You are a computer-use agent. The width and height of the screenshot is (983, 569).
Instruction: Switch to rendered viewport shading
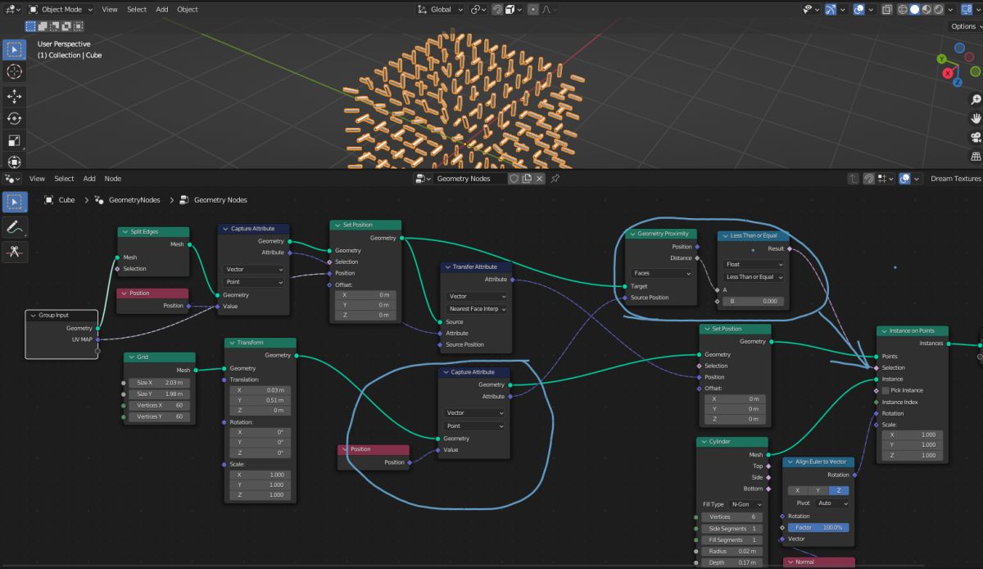click(x=937, y=9)
